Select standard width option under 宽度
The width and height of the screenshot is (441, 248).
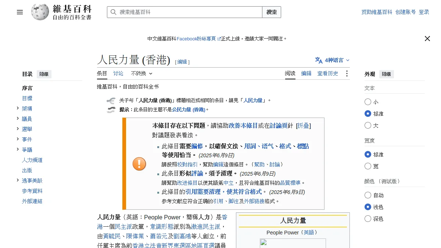pos(368,154)
